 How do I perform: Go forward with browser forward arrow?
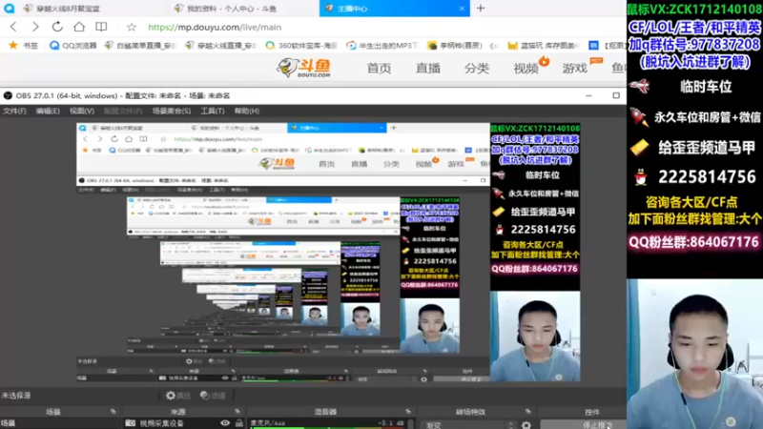click(x=35, y=27)
